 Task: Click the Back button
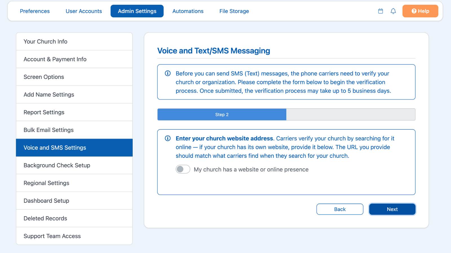(x=340, y=209)
